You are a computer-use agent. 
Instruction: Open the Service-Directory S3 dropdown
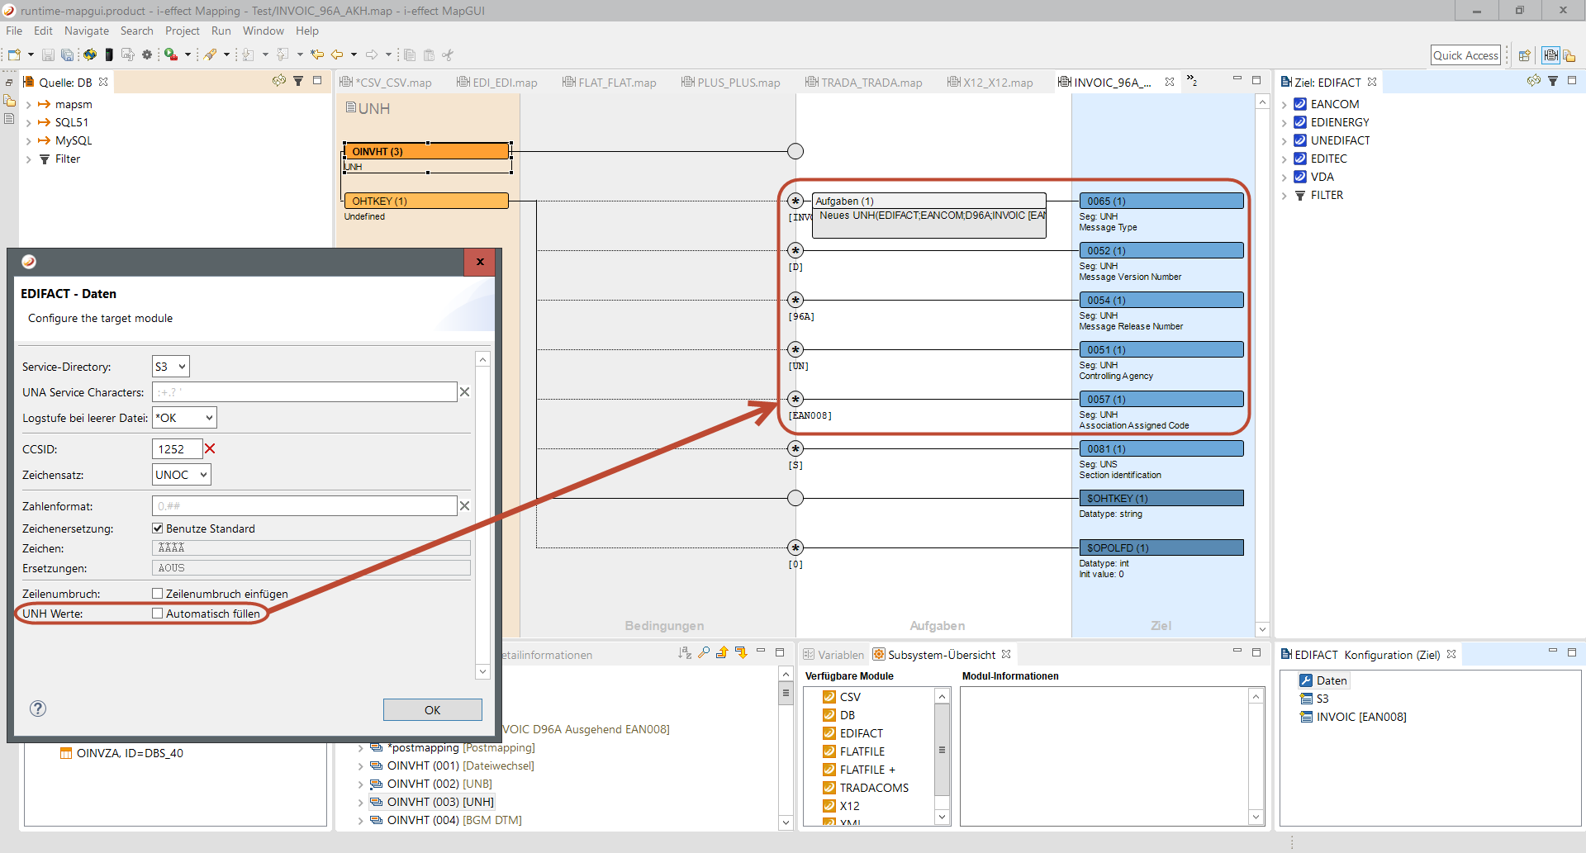(171, 367)
